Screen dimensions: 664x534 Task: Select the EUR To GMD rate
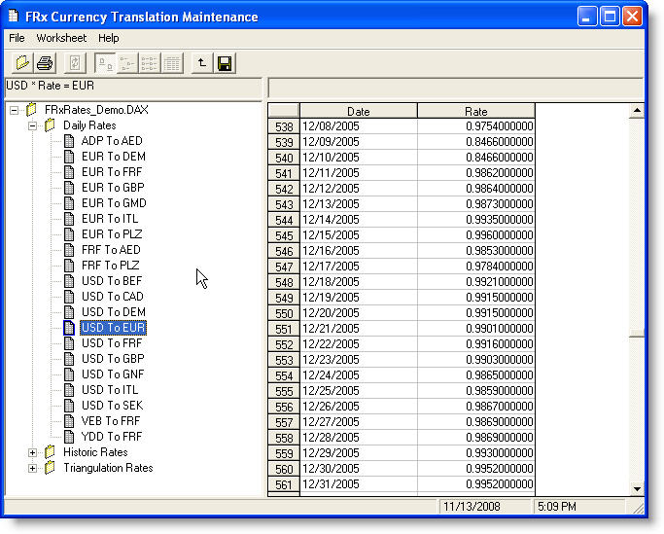point(114,203)
